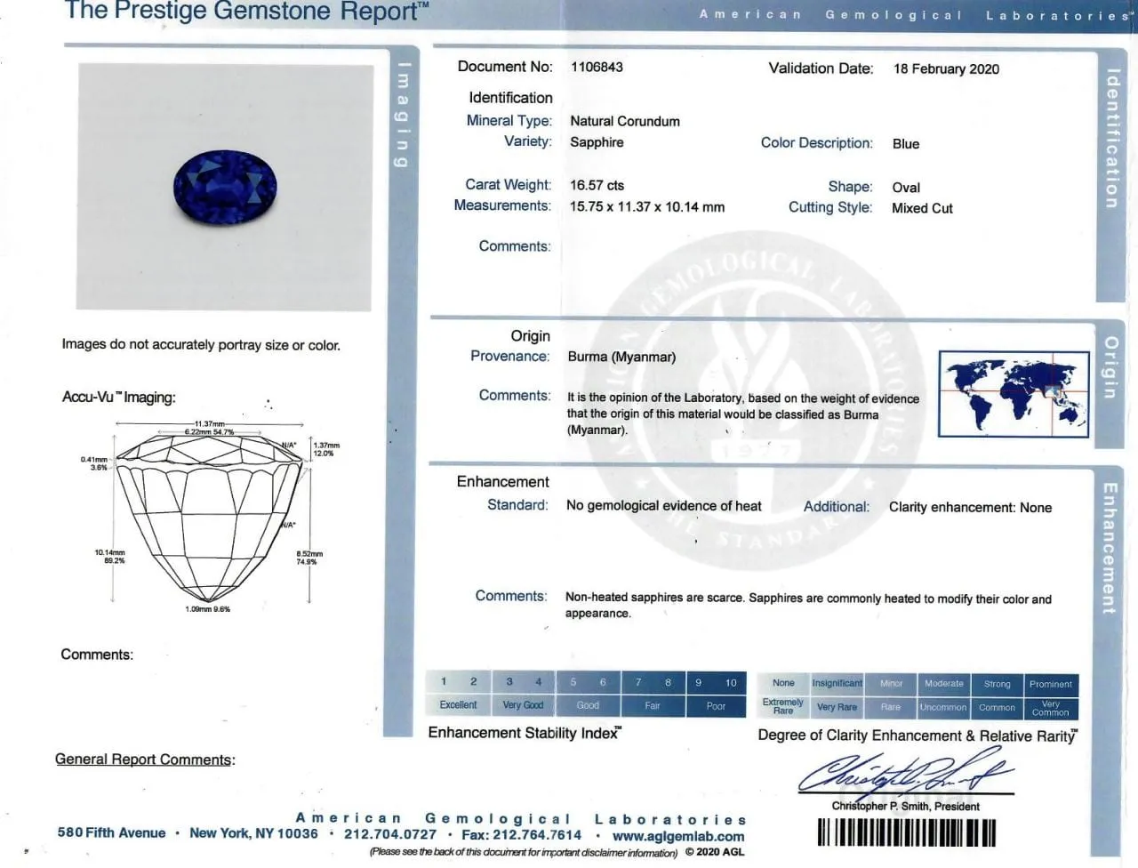This screenshot has height=868, width=1138.
Task: Click the 'Very Good' stability cell
Action: point(524,705)
